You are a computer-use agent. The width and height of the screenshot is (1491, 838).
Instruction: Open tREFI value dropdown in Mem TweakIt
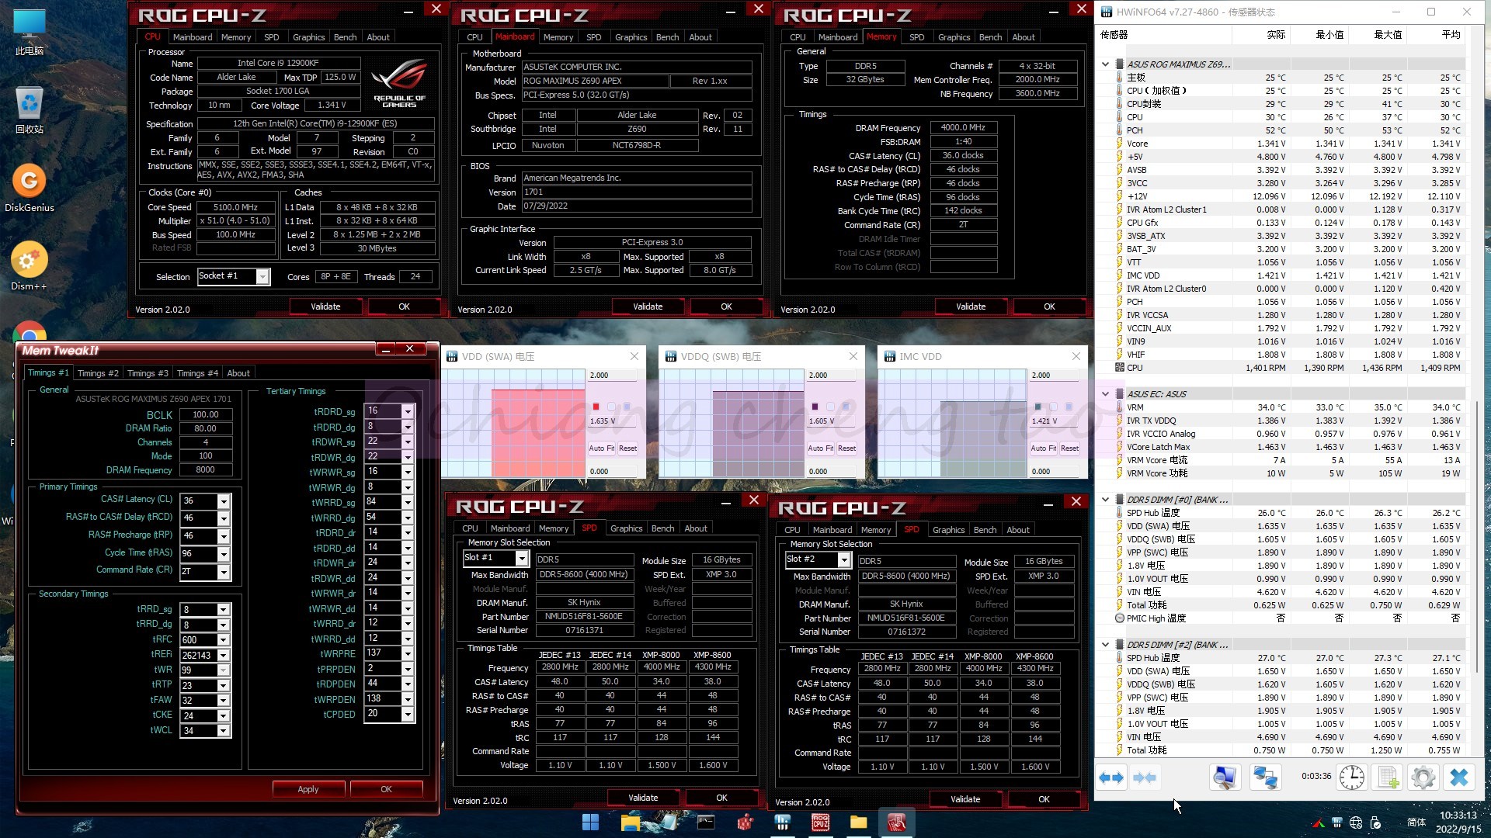224,656
